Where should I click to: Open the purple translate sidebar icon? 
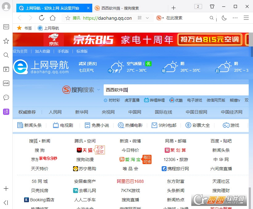pyautogui.click(x=6, y=112)
